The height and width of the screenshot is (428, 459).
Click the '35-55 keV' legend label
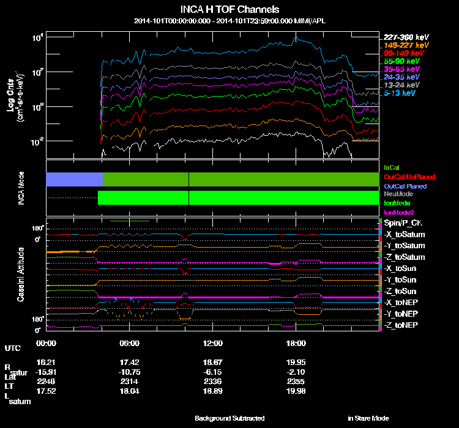401,69
